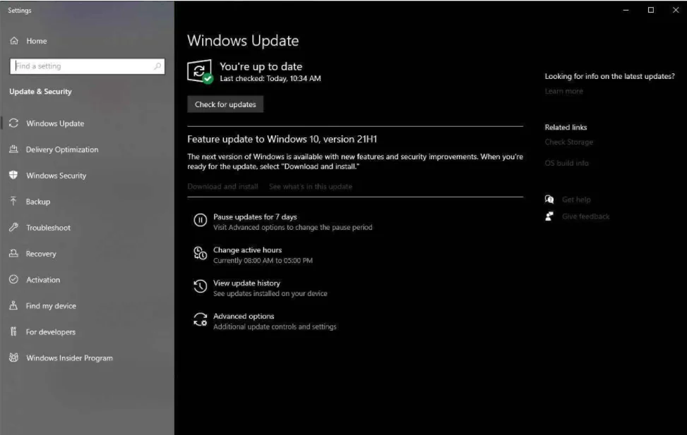Open View update history

click(x=246, y=283)
